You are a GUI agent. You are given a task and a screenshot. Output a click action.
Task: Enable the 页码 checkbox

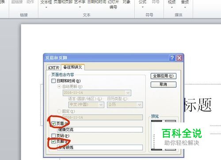tap(53, 136)
